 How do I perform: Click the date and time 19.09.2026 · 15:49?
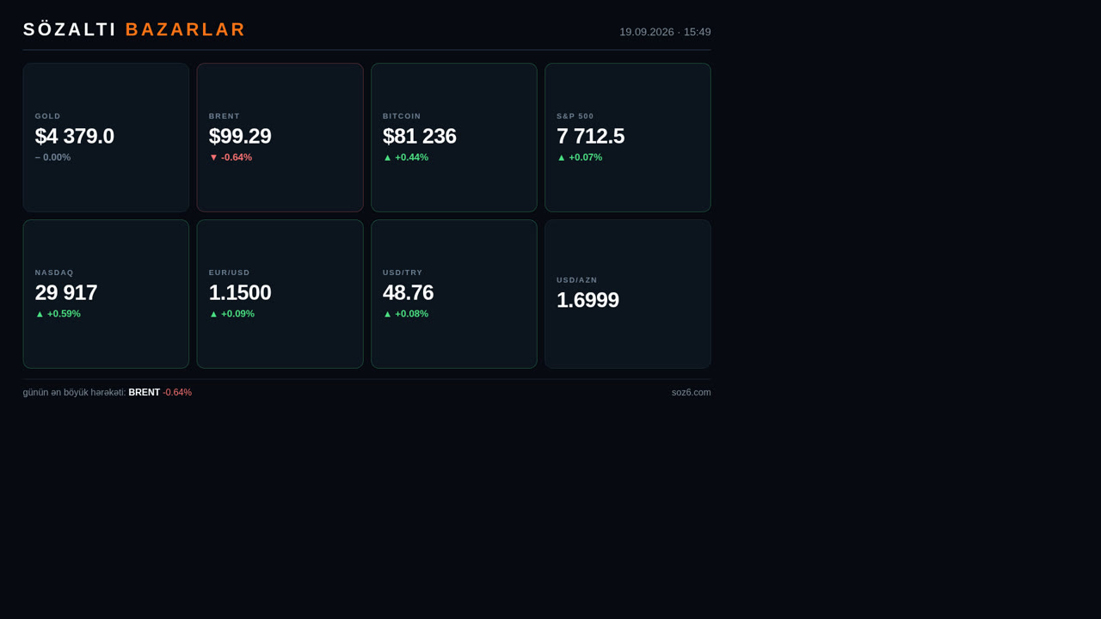[x=665, y=32]
